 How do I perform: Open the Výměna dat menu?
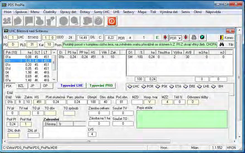pos(169,12)
